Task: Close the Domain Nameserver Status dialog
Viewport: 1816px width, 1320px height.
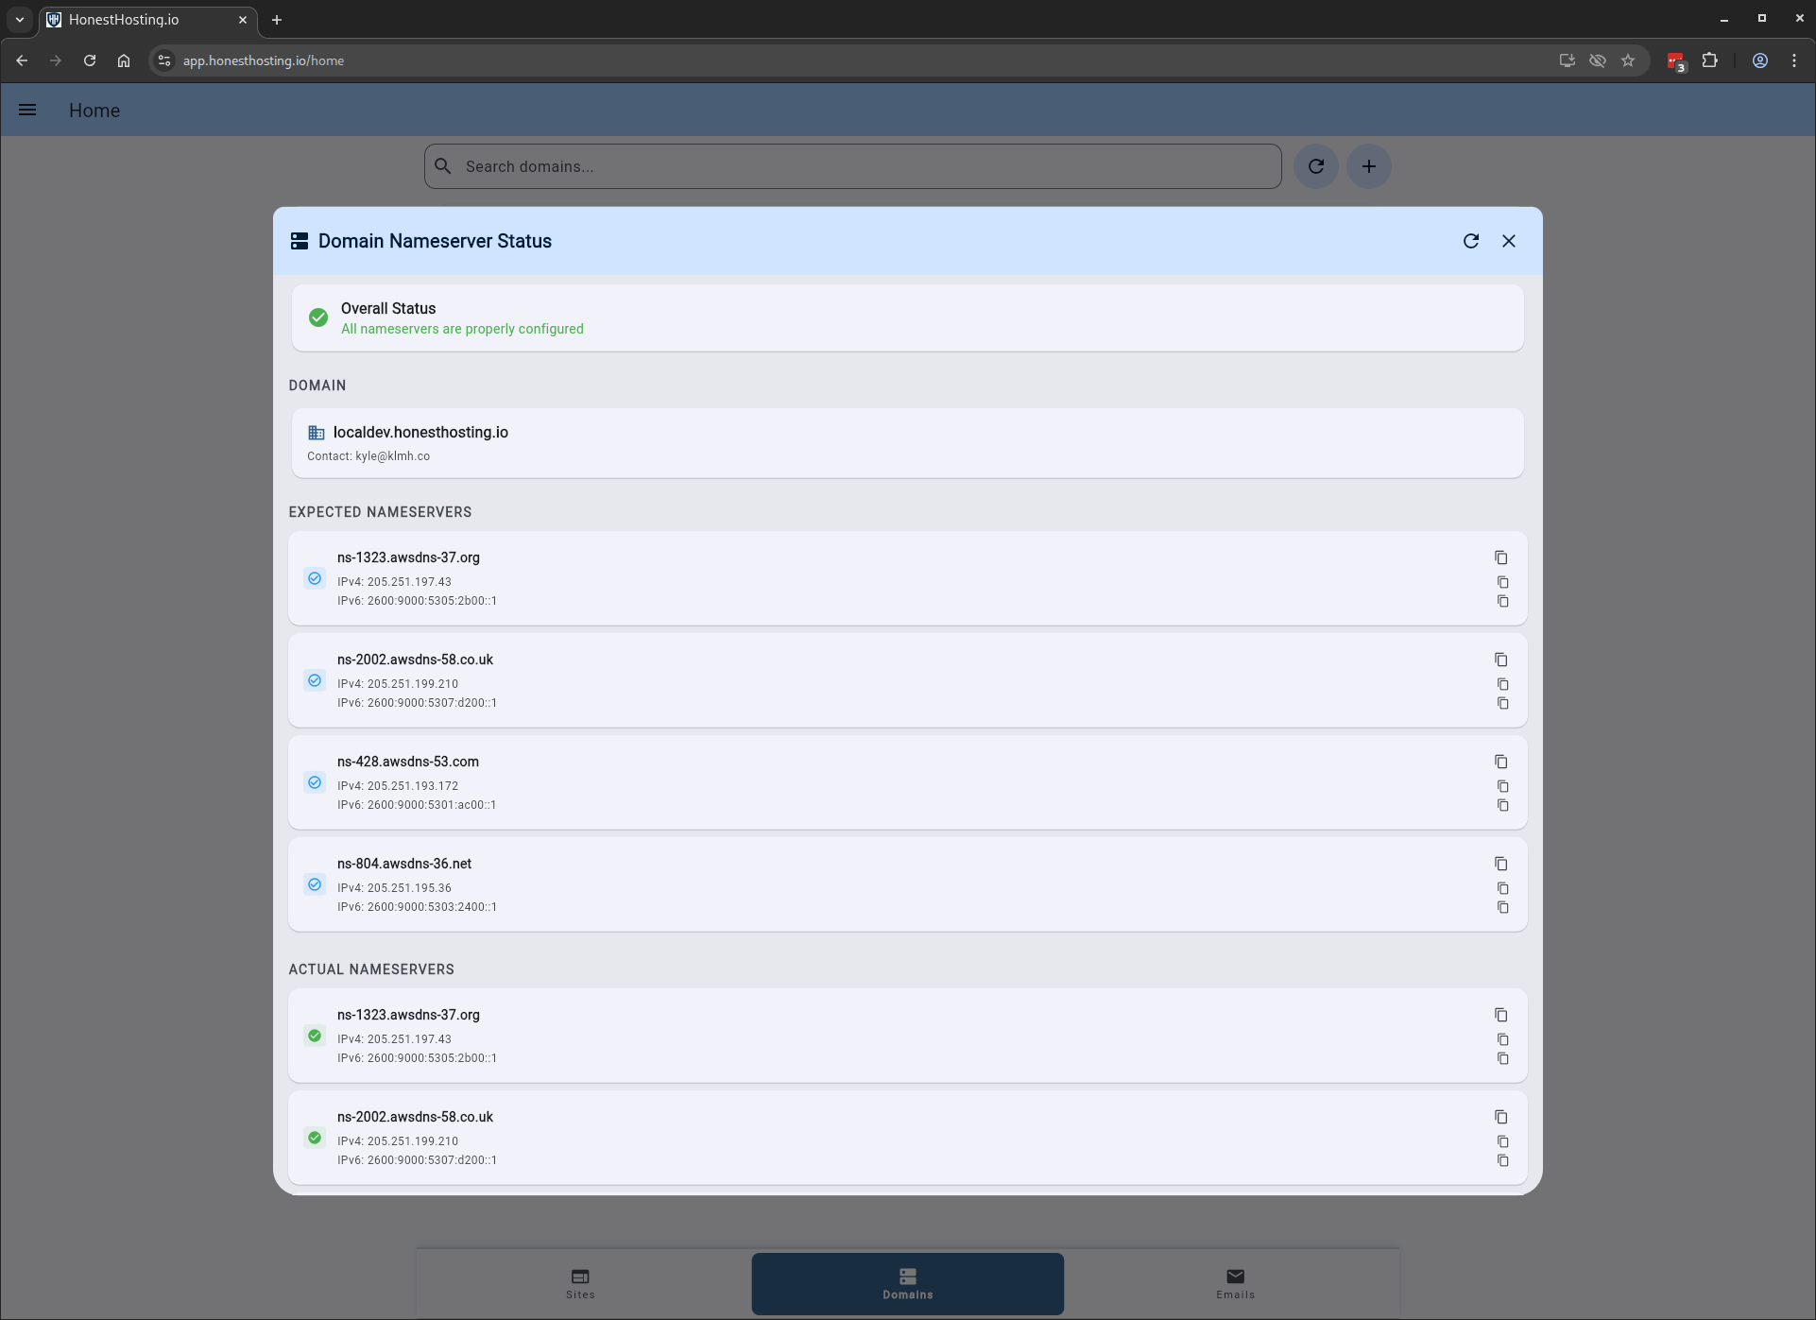Action: 1509,241
